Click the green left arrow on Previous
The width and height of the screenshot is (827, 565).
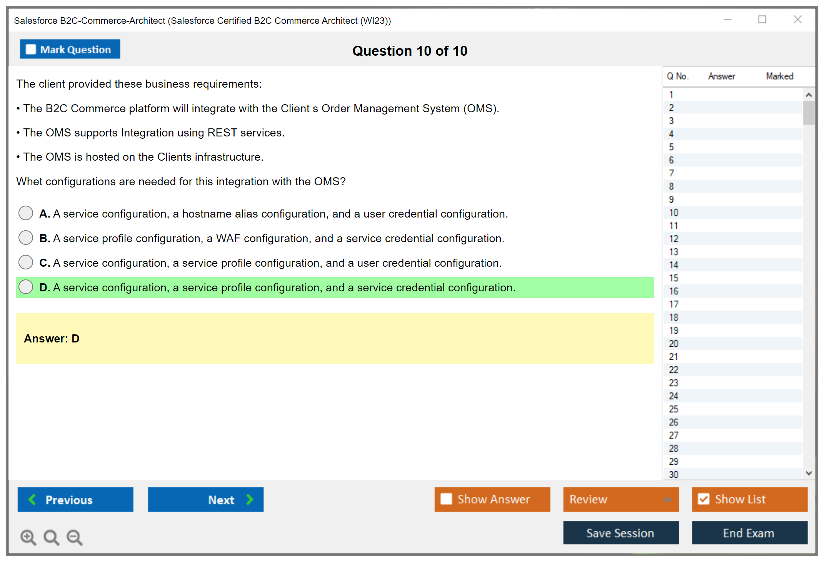coord(32,499)
